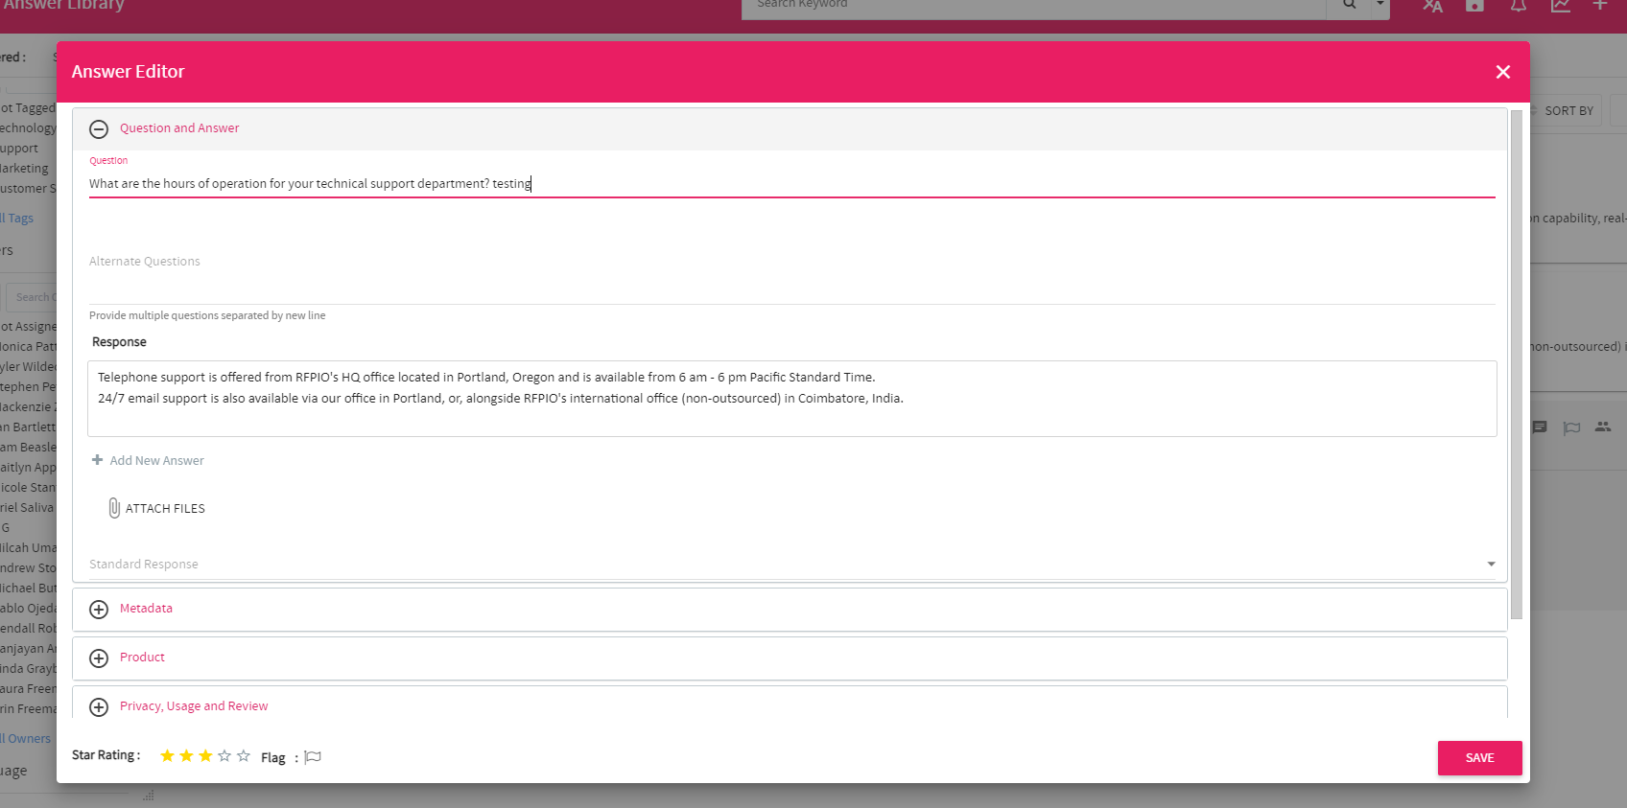Save the answer with the SAVE button

(1479, 758)
